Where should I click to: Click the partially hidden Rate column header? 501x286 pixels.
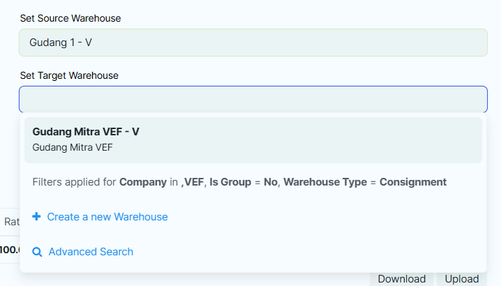[11, 222]
